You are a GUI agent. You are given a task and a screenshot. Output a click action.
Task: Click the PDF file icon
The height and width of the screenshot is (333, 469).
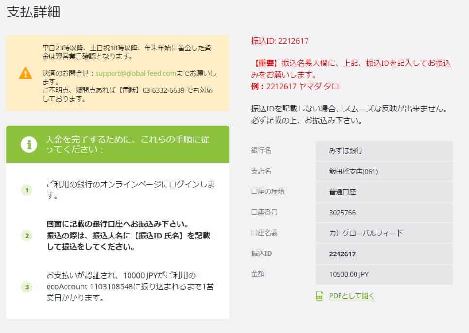(320, 296)
